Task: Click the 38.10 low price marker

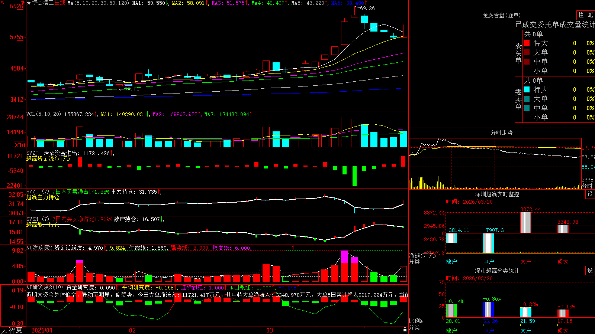Action: tap(132, 89)
